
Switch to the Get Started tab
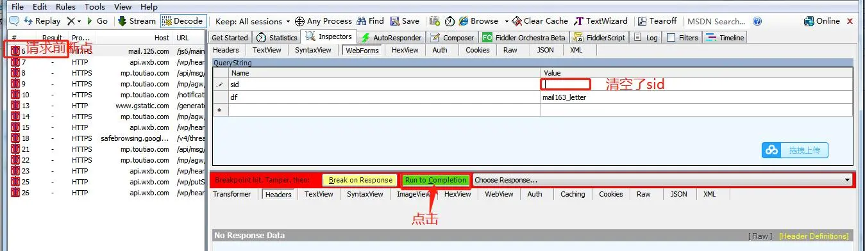tap(230, 38)
